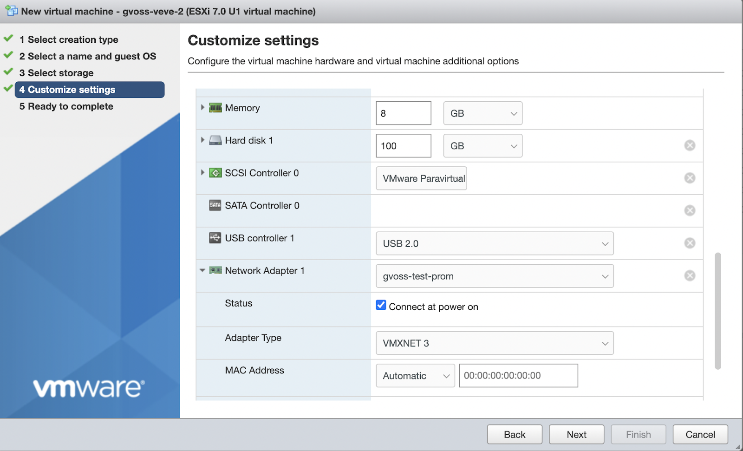Delete SATA Controller 0 with the X icon

click(x=690, y=210)
